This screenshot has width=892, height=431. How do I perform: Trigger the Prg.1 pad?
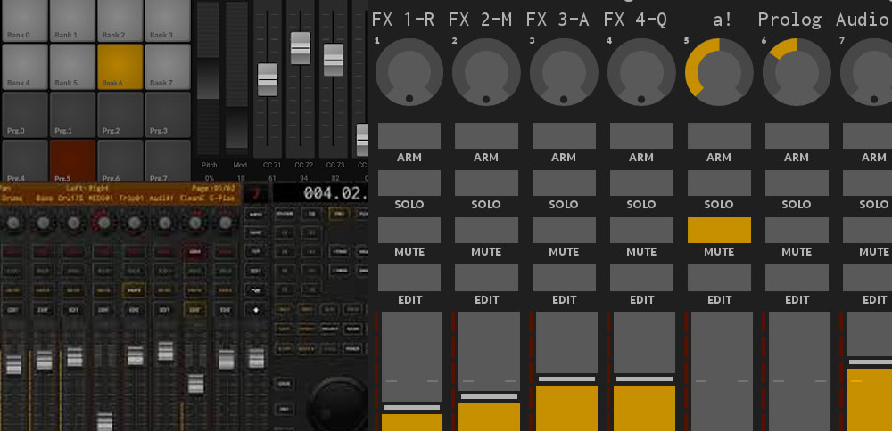72,115
